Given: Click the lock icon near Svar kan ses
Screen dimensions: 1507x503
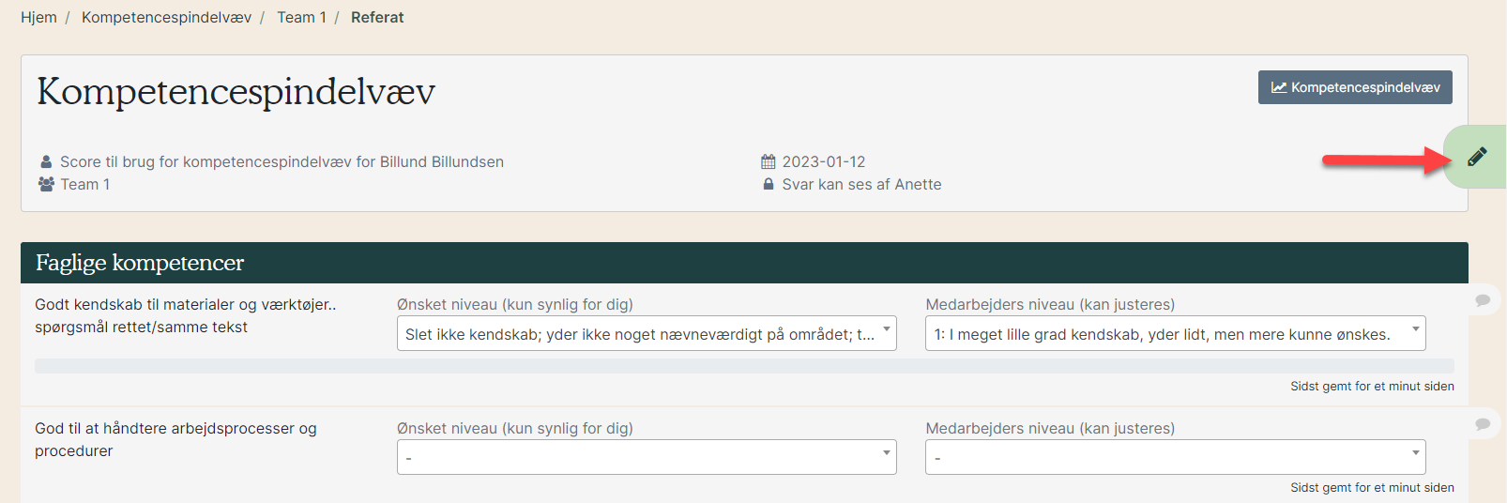Looking at the screenshot, I should click(769, 184).
